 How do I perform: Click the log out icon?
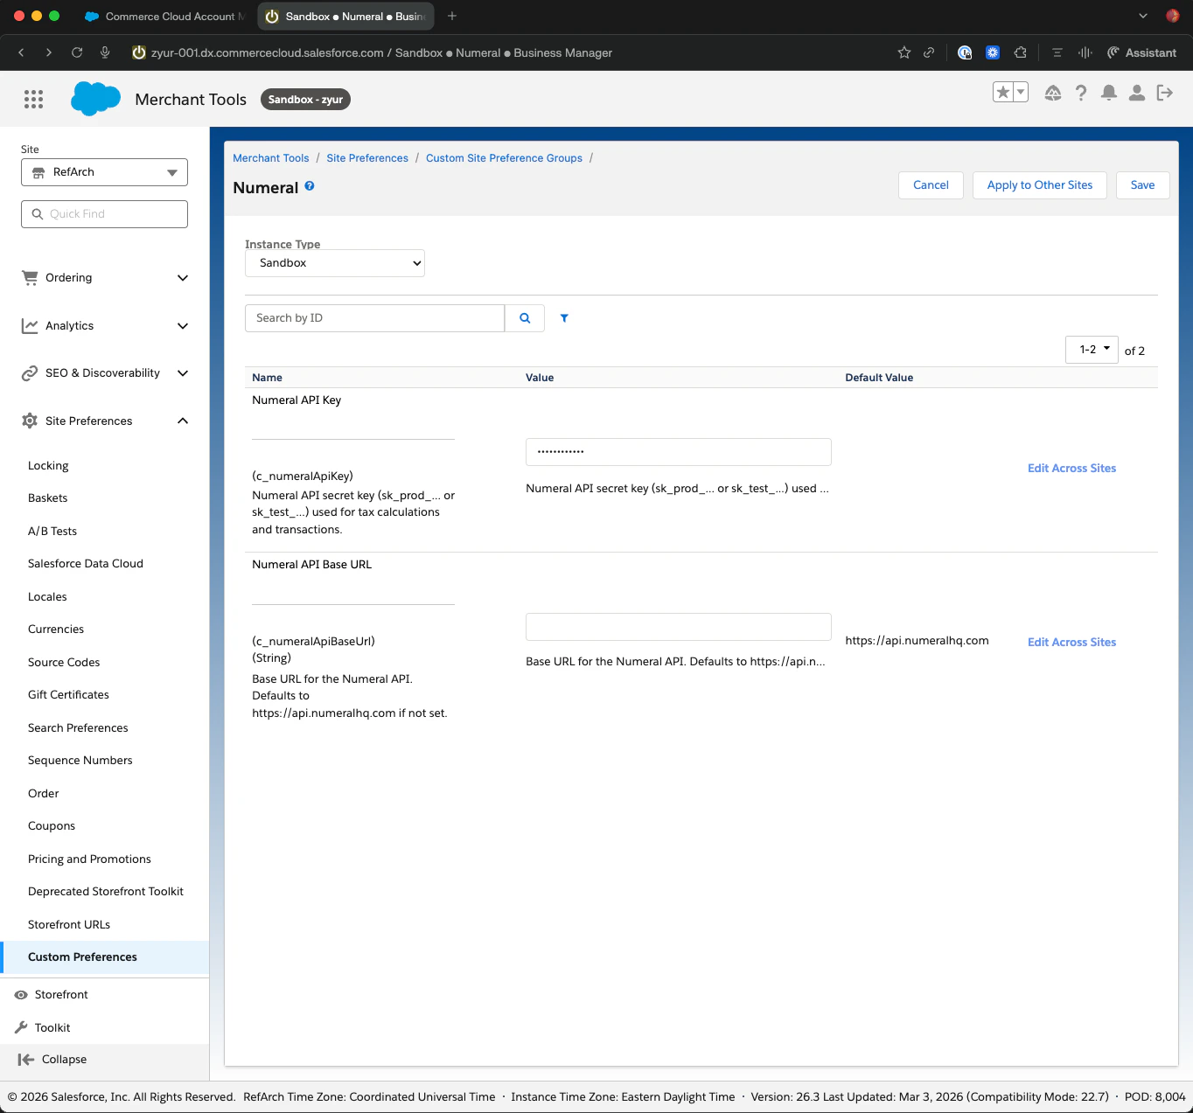1165,93
